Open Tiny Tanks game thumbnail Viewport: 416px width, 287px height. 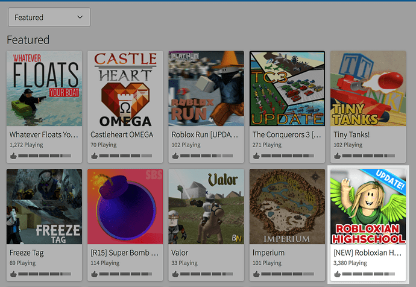(x=368, y=88)
